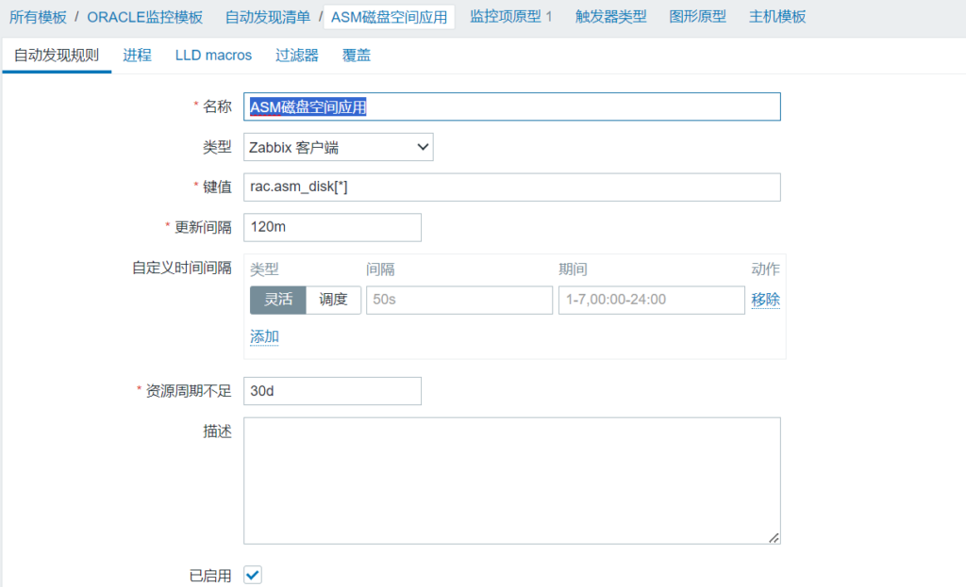966x587 pixels.
Task: Open 主机模板 link
Action: (777, 17)
